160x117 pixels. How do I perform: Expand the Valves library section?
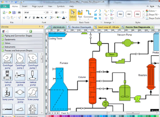21,43
